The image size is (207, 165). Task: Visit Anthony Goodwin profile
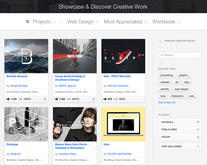click(x=118, y=86)
